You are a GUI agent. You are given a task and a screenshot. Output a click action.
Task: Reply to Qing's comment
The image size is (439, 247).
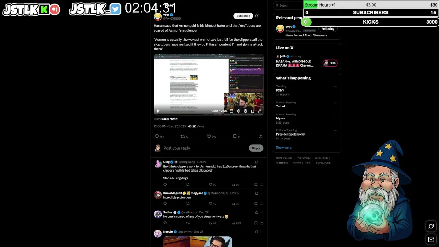click(165, 185)
